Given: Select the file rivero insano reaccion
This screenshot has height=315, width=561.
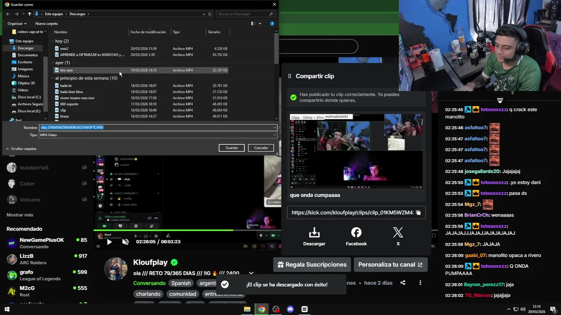Looking at the screenshot, I should point(77,98).
